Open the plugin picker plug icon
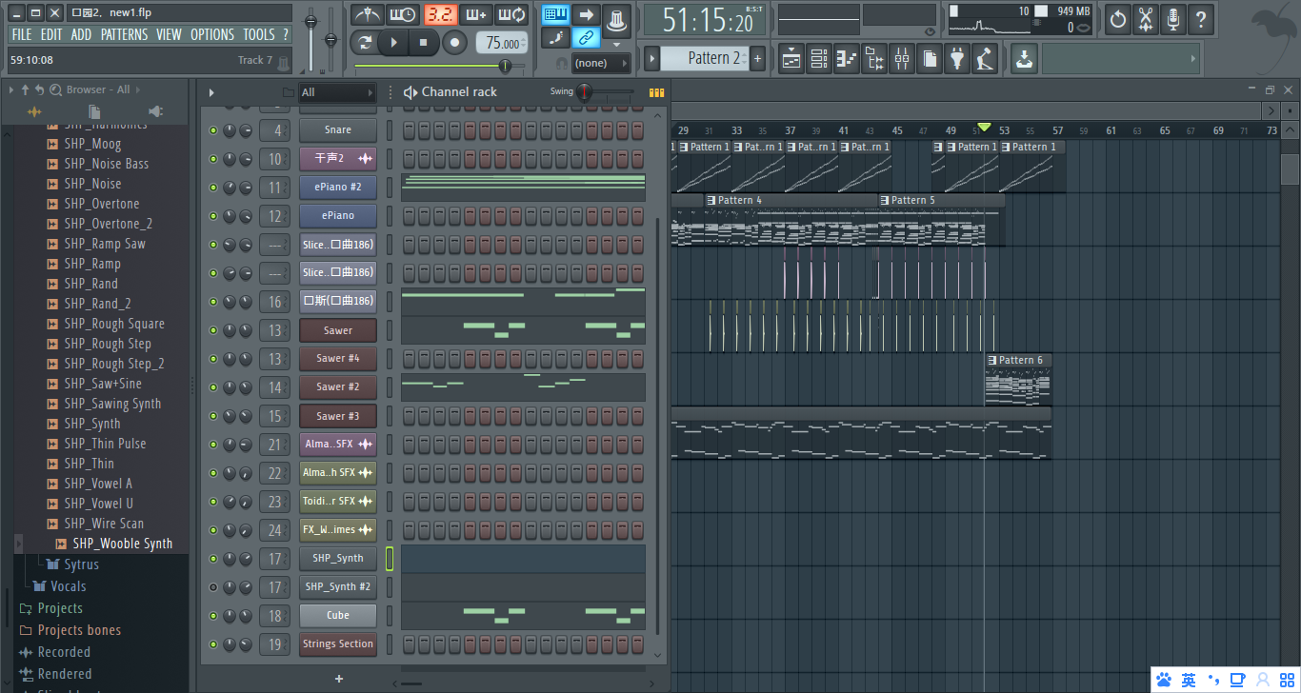The height and width of the screenshot is (693, 1301). tap(957, 59)
